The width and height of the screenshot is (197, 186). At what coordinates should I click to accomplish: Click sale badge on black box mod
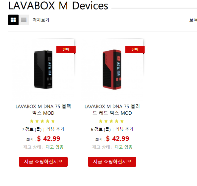coord(66,49)
